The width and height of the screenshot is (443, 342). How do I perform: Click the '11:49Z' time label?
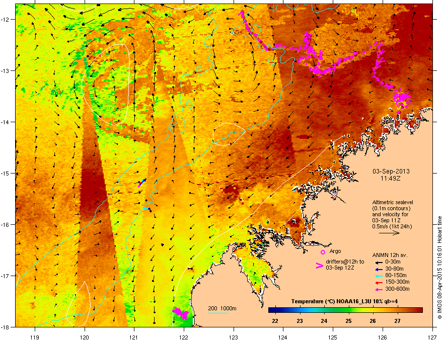pos(391,179)
